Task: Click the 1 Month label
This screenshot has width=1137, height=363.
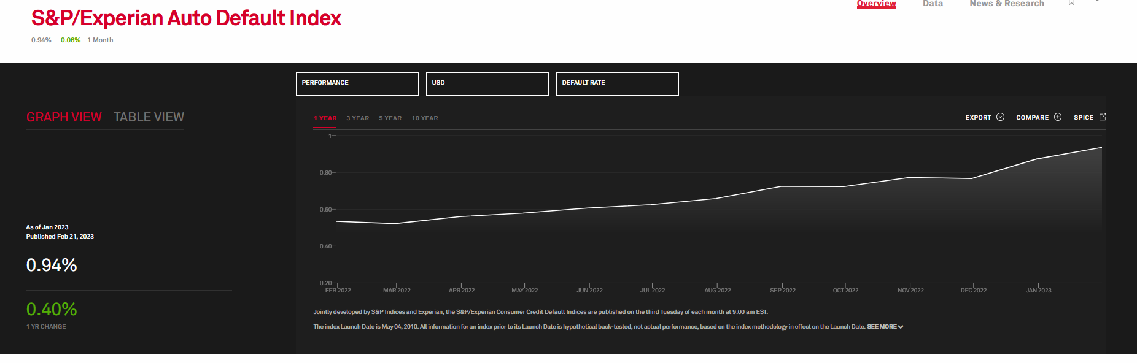Action: point(100,40)
